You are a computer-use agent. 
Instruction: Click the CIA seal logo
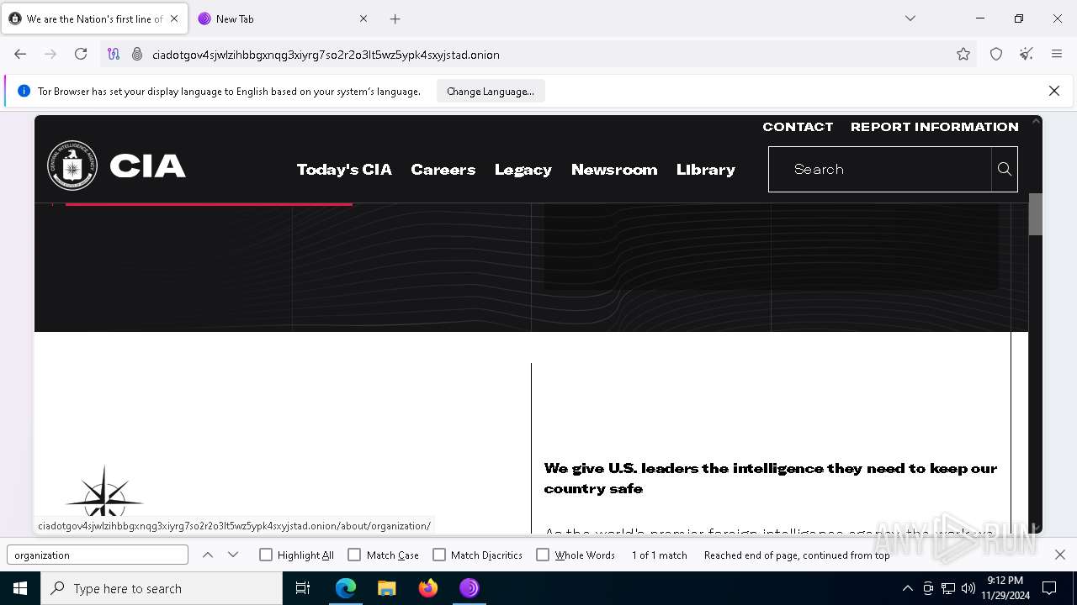point(72,166)
